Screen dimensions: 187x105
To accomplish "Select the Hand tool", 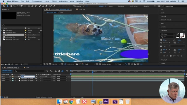I will coord(11,6).
